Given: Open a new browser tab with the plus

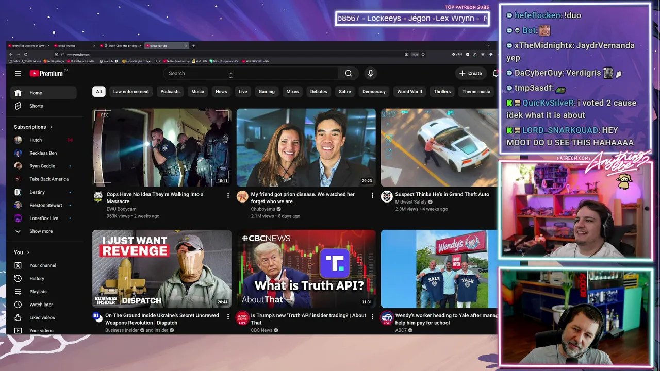Looking at the screenshot, I should click(x=193, y=46).
